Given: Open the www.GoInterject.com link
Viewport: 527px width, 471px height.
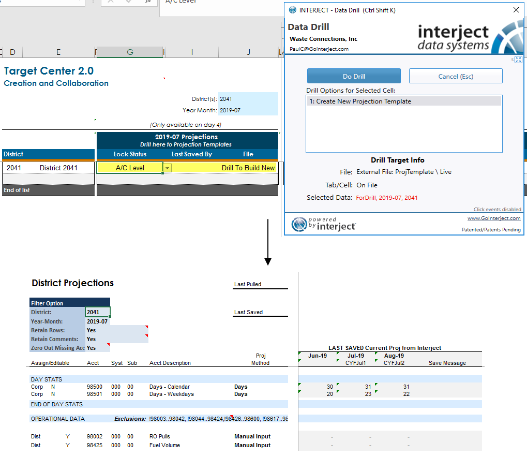Looking at the screenshot, I should click(x=494, y=218).
